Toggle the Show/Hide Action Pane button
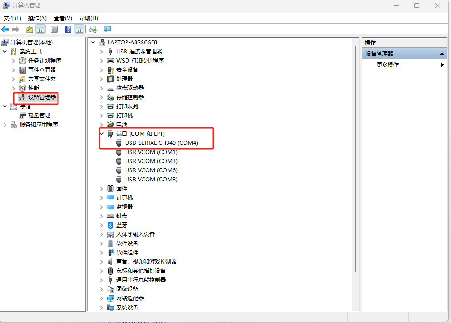The height and width of the screenshot is (323, 451). coord(79,29)
